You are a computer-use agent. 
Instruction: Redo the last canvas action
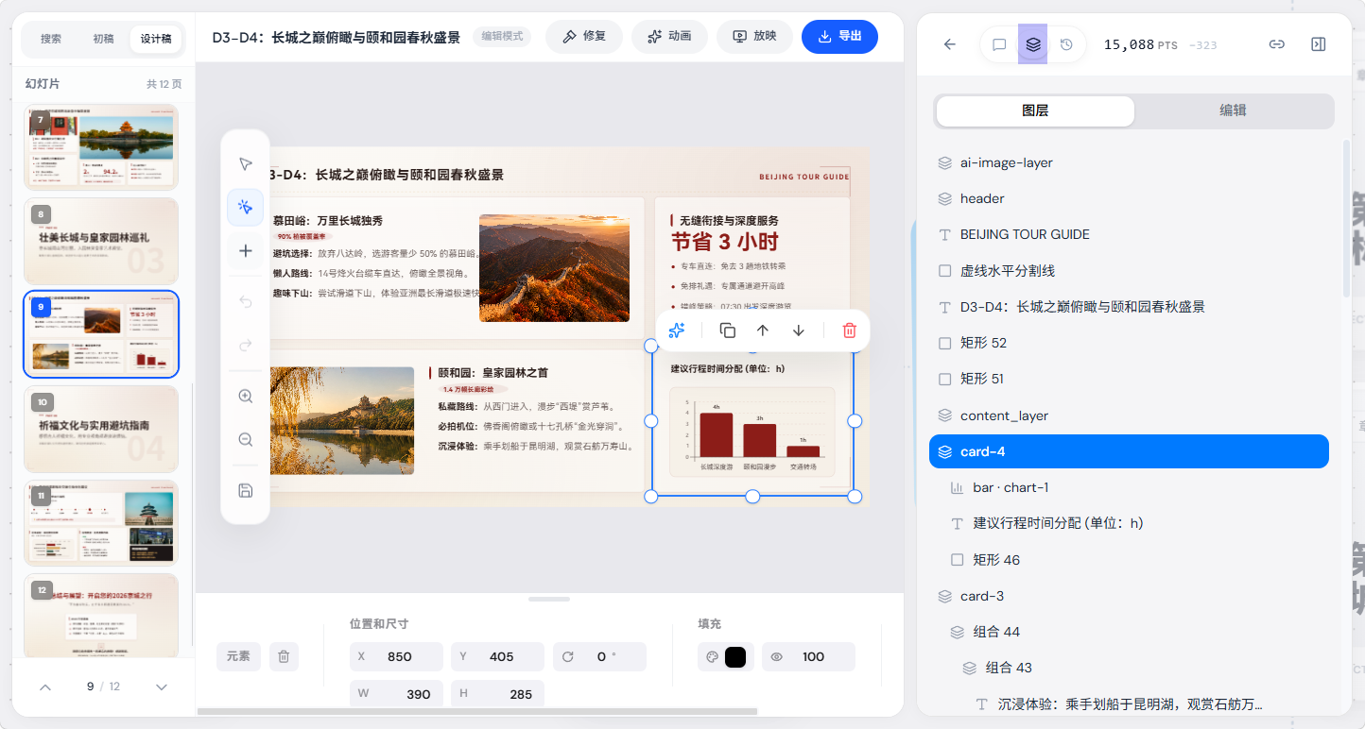[x=246, y=345]
